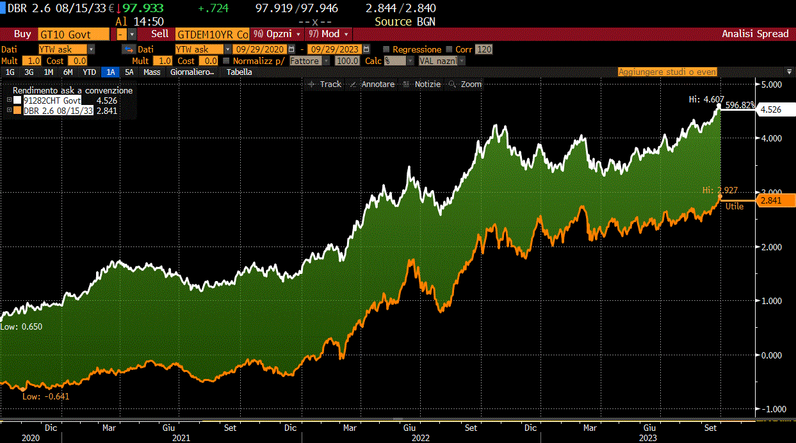Viewport: 796px width, 443px height.
Task: Activate the Zoom magnifier tool
Action: point(466,85)
